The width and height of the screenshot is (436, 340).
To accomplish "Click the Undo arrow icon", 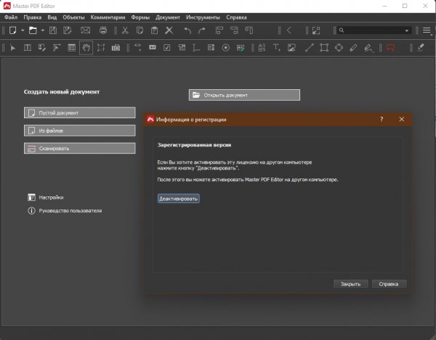I will (x=187, y=30).
